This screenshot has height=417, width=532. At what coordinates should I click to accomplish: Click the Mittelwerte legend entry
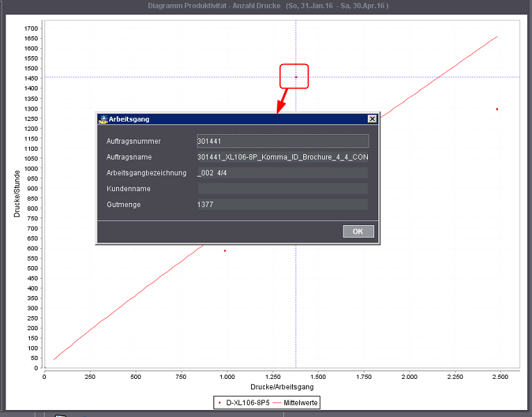point(295,402)
